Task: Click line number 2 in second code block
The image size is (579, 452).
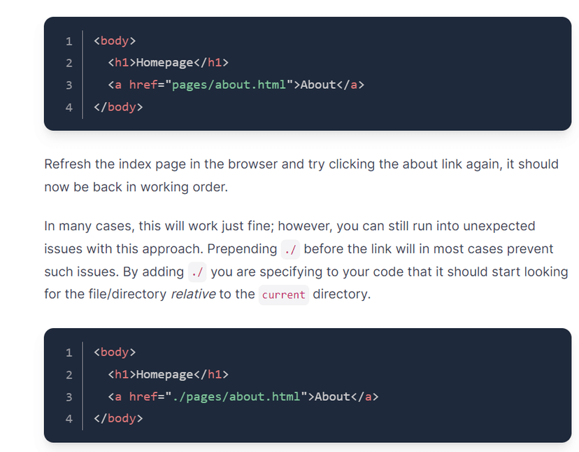Action: point(69,375)
